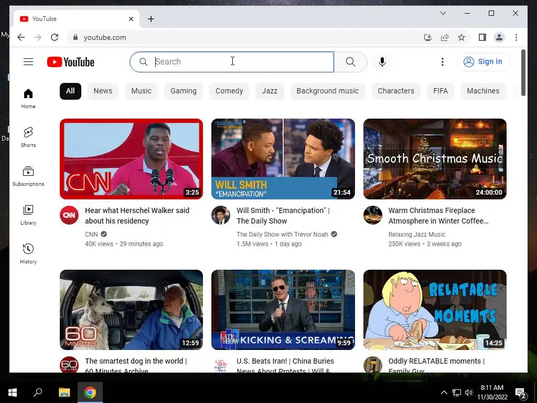Select the All filter chip
The width and height of the screenshot is (537, 403).
[x=70, y=91]
